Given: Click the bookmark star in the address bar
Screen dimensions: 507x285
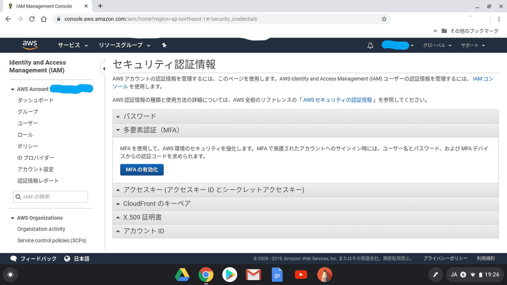Looking at the screenshot, I should (x=384, y=19).
